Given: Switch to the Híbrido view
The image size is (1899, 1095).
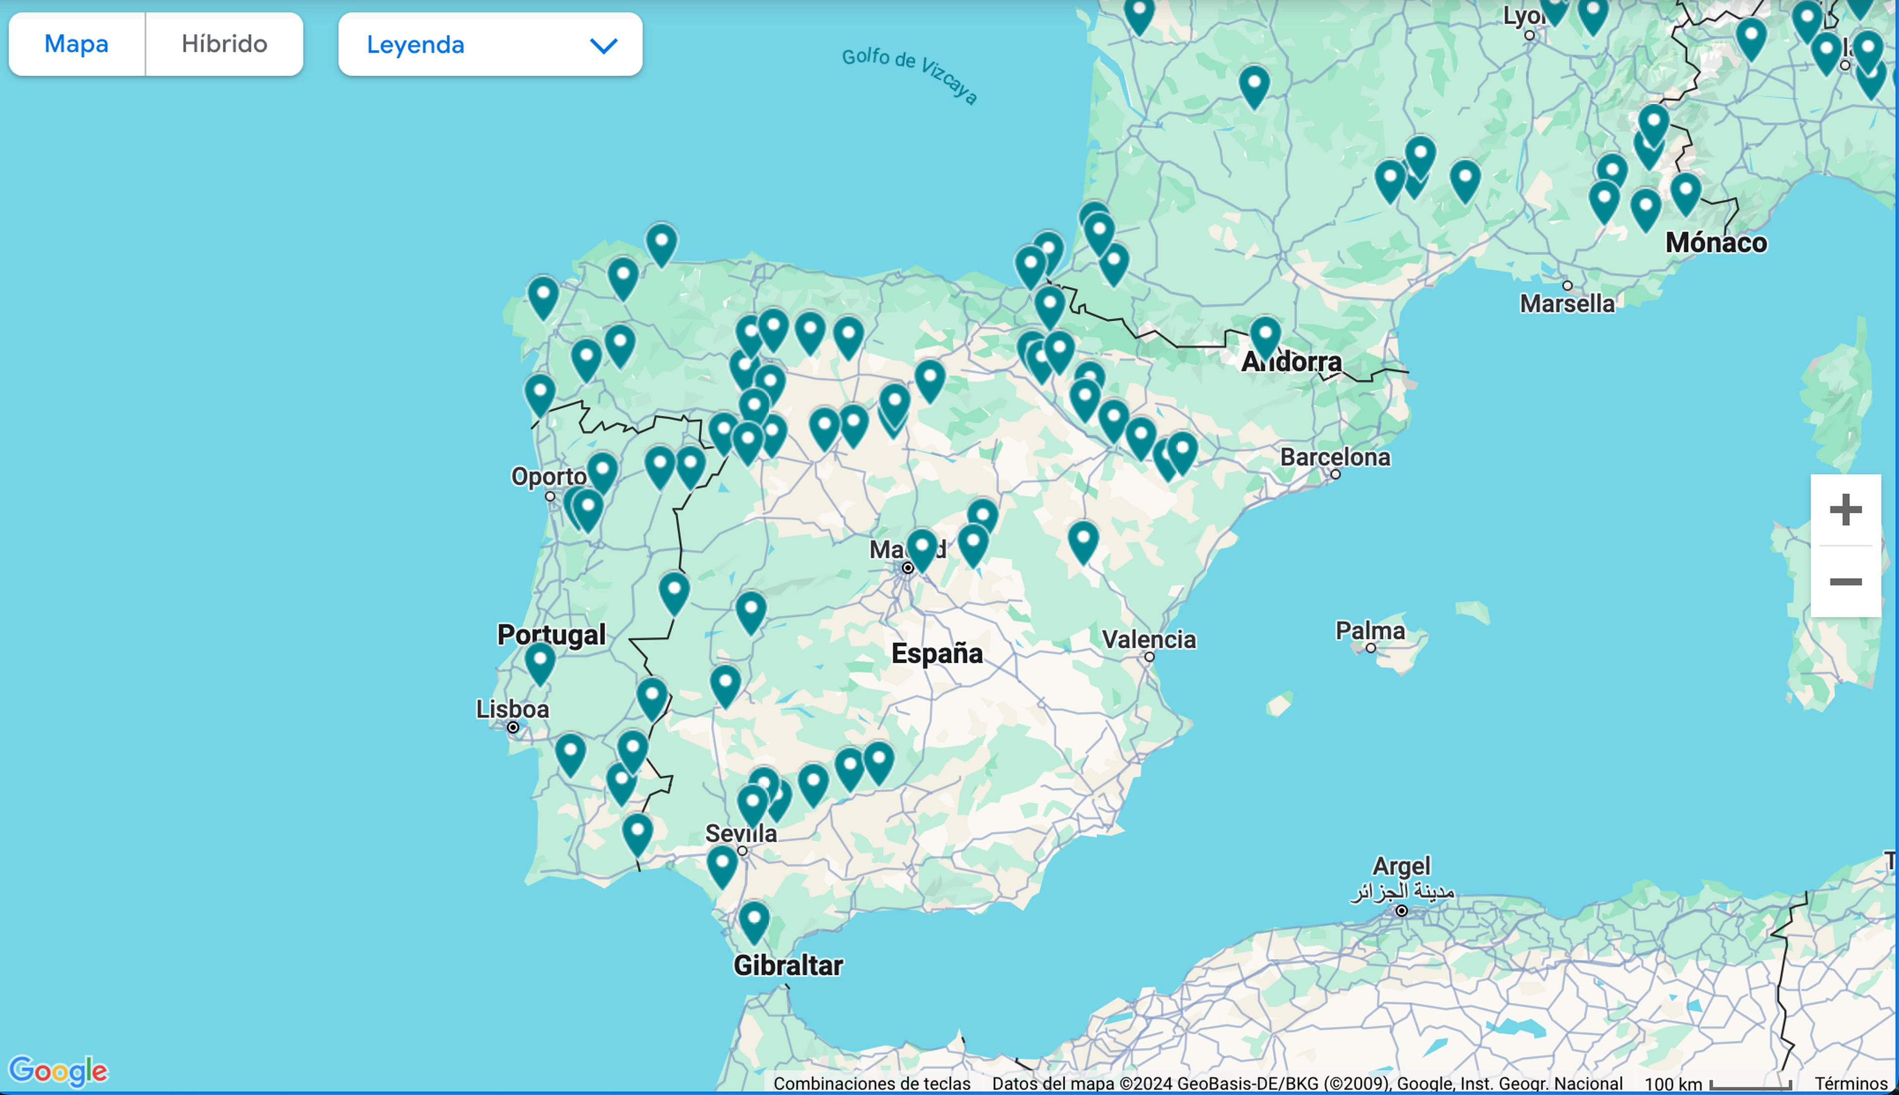Looking at the screenshot, I should coord(224,45).
